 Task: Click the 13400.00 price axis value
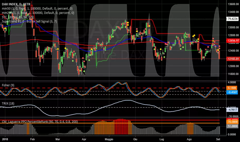pos(233,12)
